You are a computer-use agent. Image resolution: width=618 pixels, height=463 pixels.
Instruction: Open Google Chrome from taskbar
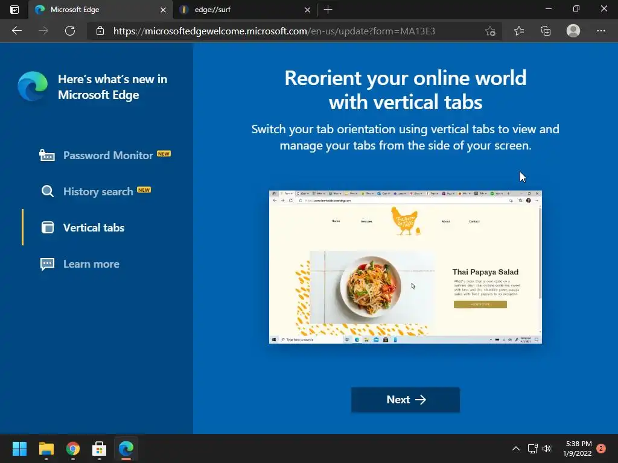click(73, 449)
